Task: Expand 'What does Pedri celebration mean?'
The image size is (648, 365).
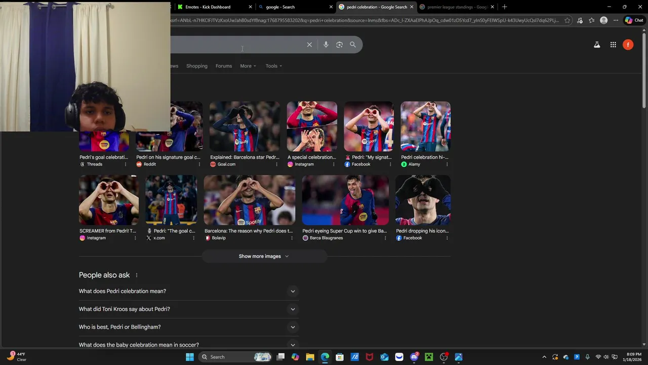Action: [188, 291]
